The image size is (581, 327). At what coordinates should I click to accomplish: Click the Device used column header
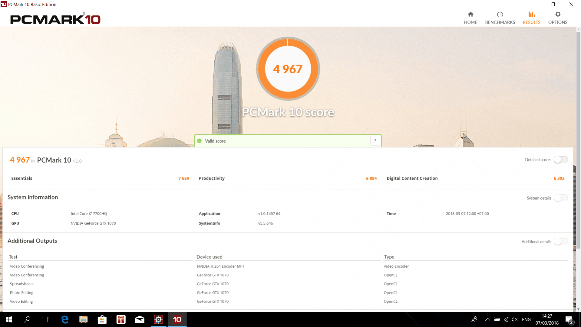(209, 257)
